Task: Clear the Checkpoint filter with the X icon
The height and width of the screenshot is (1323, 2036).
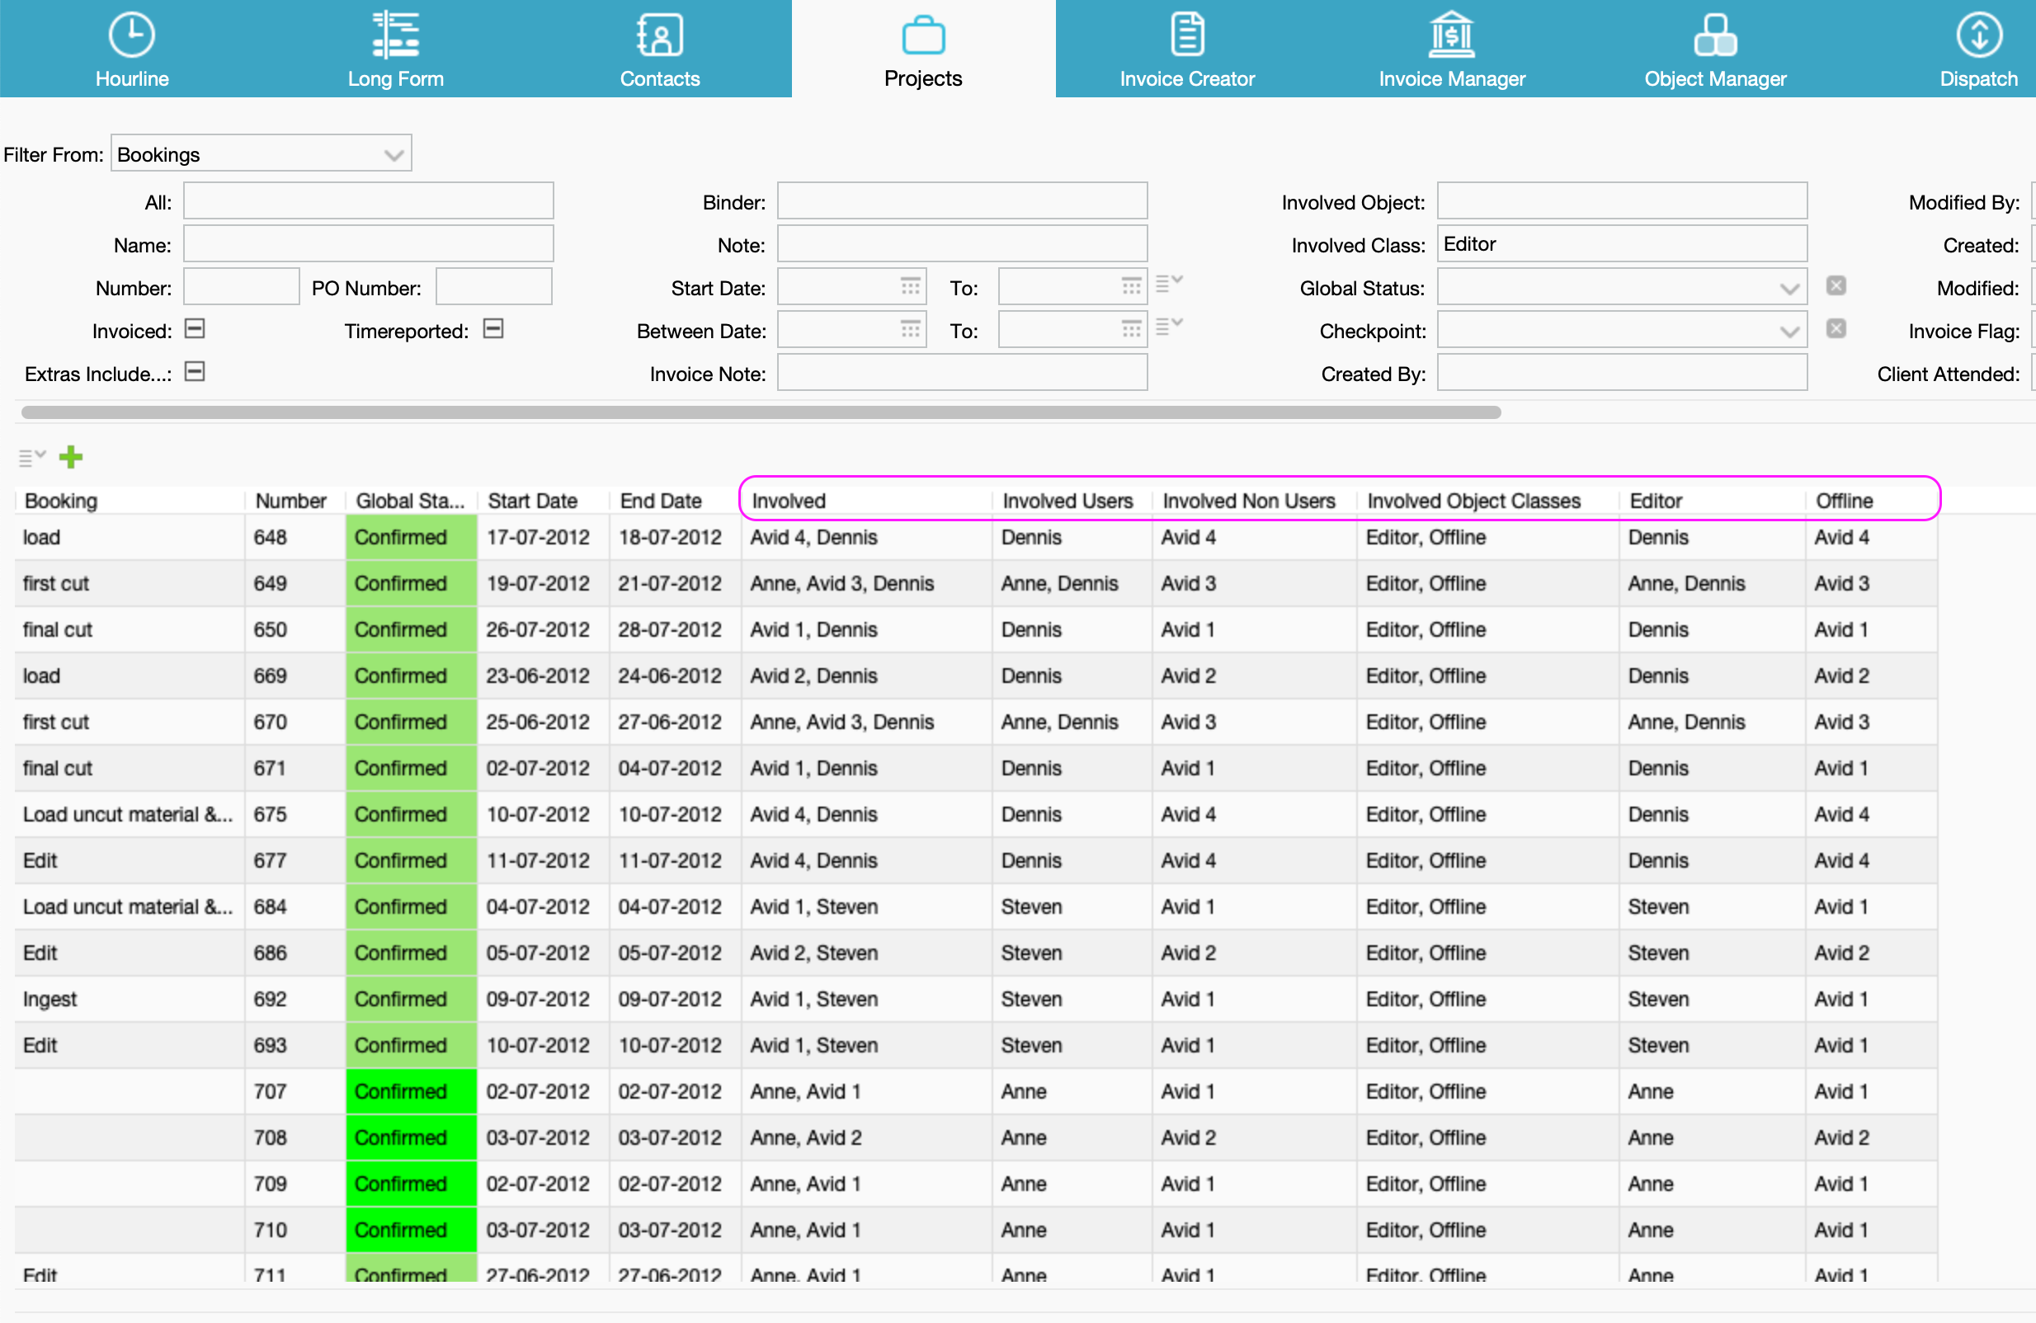Action: 1836,329
